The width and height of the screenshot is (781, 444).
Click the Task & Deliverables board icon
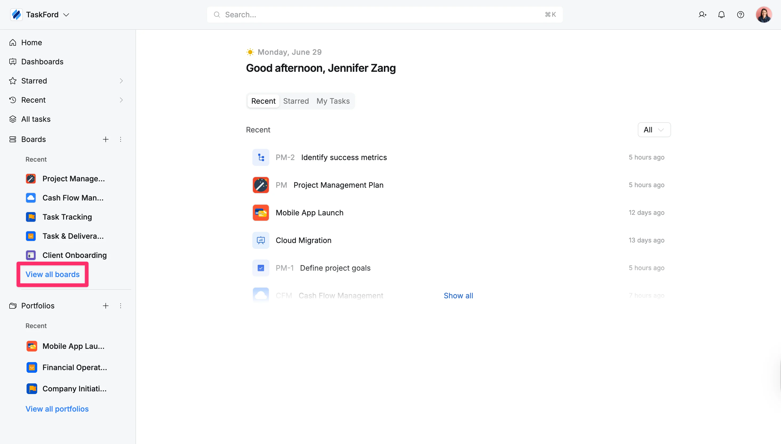[x=31, y=236]
